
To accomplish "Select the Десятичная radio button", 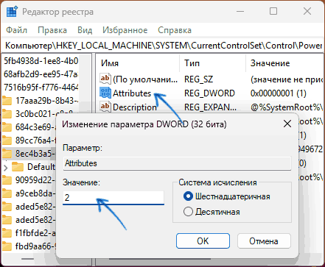I will (188, 212).
